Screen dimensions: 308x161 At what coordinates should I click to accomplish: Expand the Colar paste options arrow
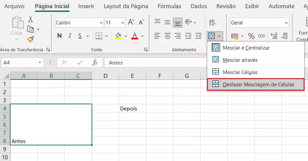tap(17, 39)
